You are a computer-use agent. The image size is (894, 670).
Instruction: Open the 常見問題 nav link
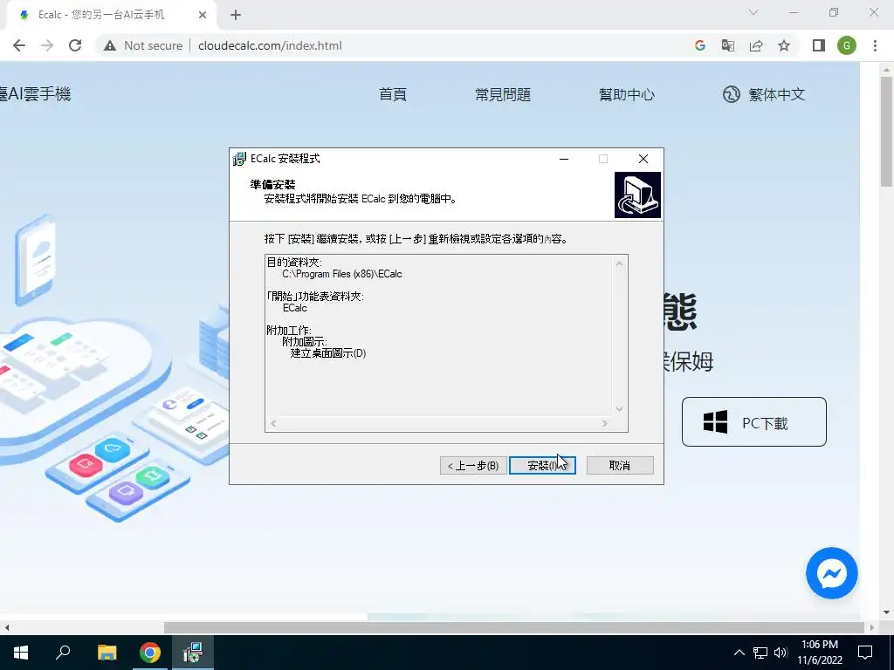coord(503,94)
